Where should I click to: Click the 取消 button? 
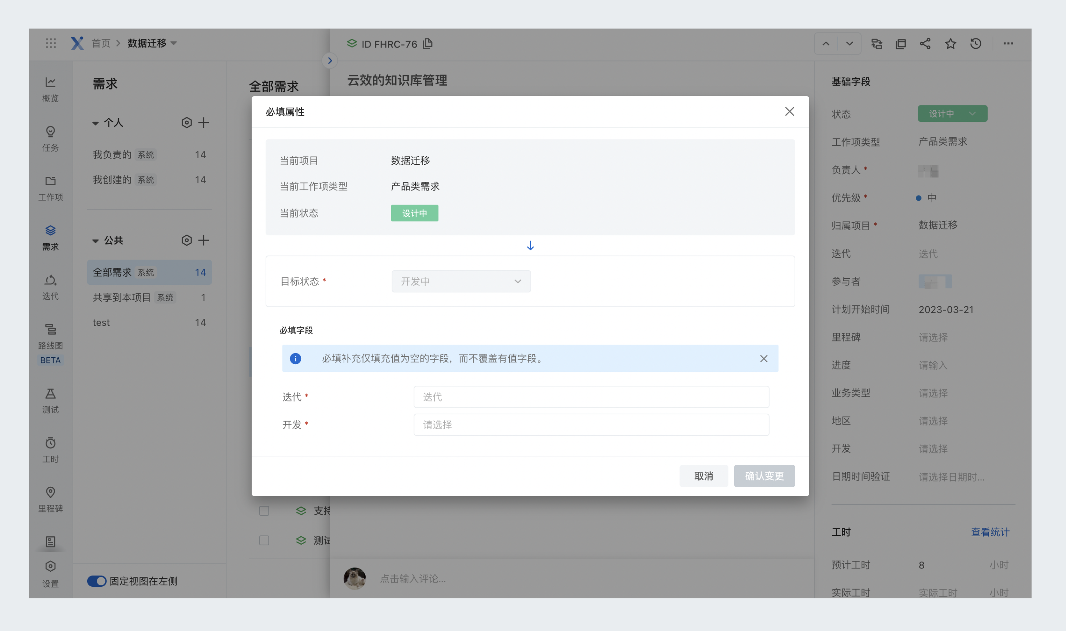tap(703, 476)
